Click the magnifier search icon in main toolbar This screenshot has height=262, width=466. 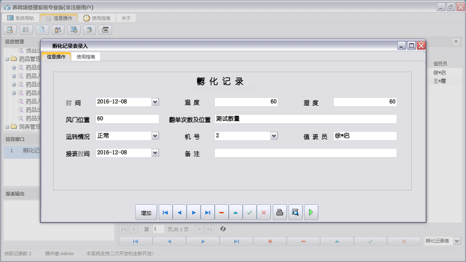point(10,30)
